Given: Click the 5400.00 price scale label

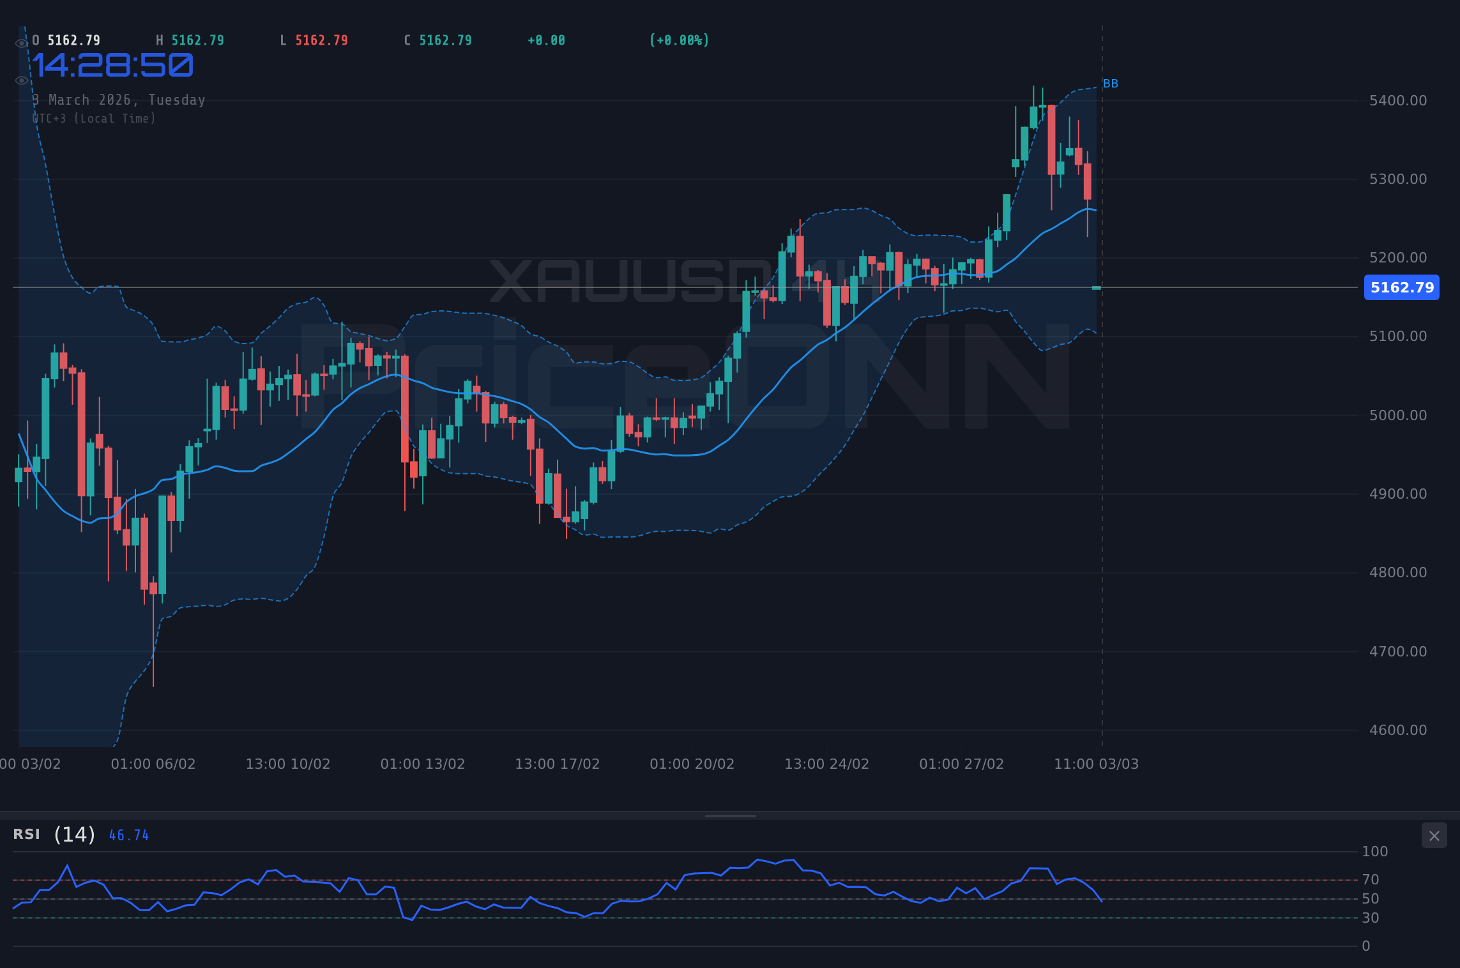Looking at the screenshot, I should [x=1397, y=100].
